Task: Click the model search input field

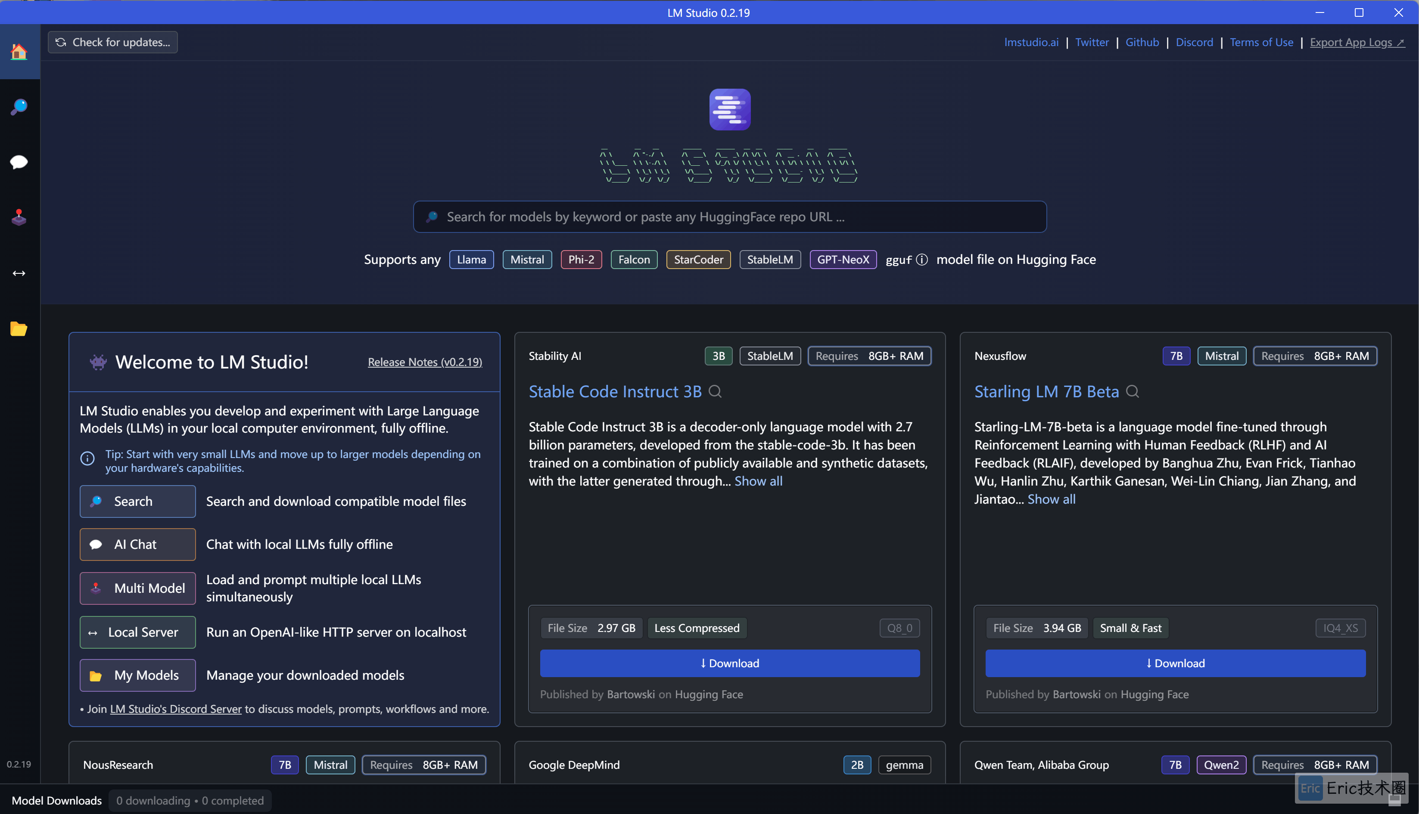Action: coord(730,217)
